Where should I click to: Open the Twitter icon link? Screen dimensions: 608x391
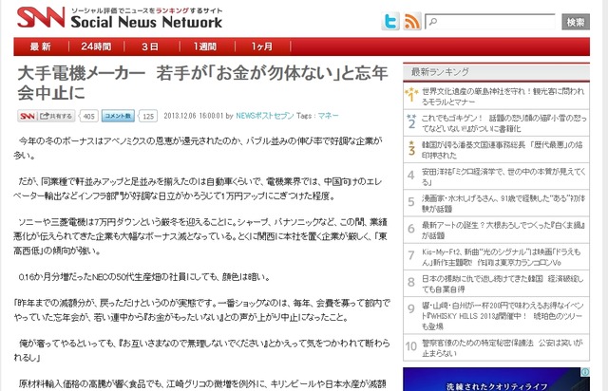click(x=390, y=21)
